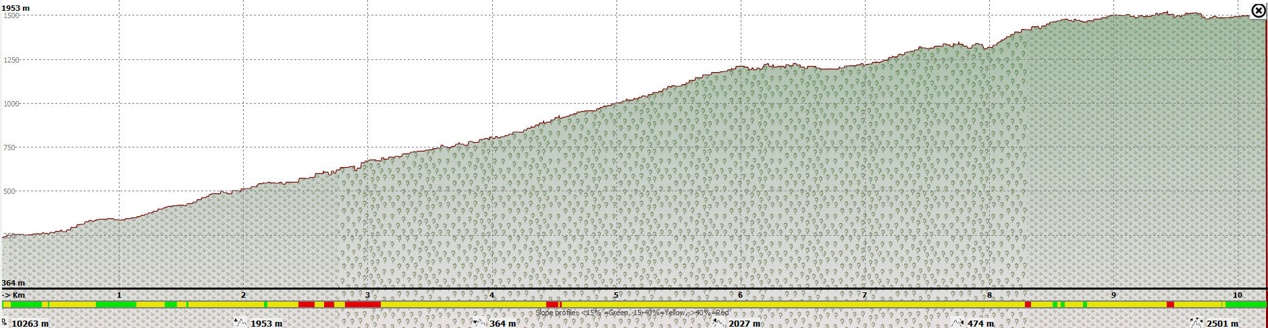
Task: Jump to the 1 km distance marker
Action: tap(120, 295)
